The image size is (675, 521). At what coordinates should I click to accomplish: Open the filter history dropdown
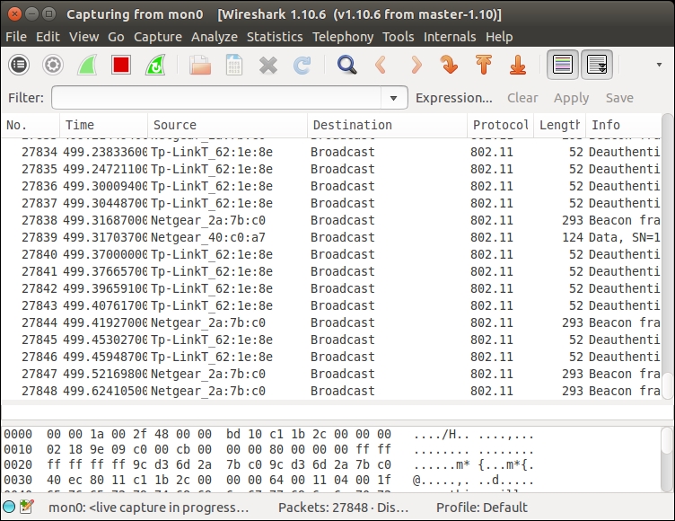[393, 98]
